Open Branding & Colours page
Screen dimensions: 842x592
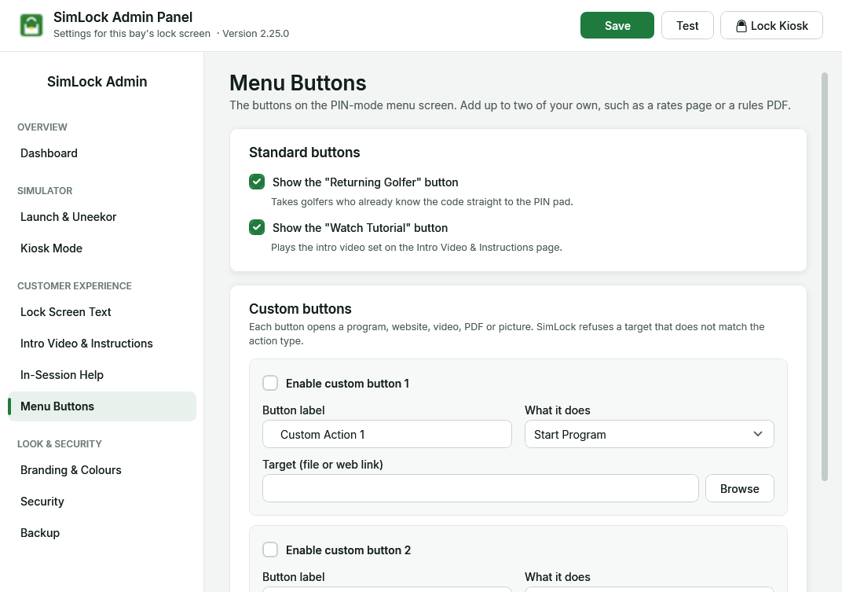pos(102,470)
